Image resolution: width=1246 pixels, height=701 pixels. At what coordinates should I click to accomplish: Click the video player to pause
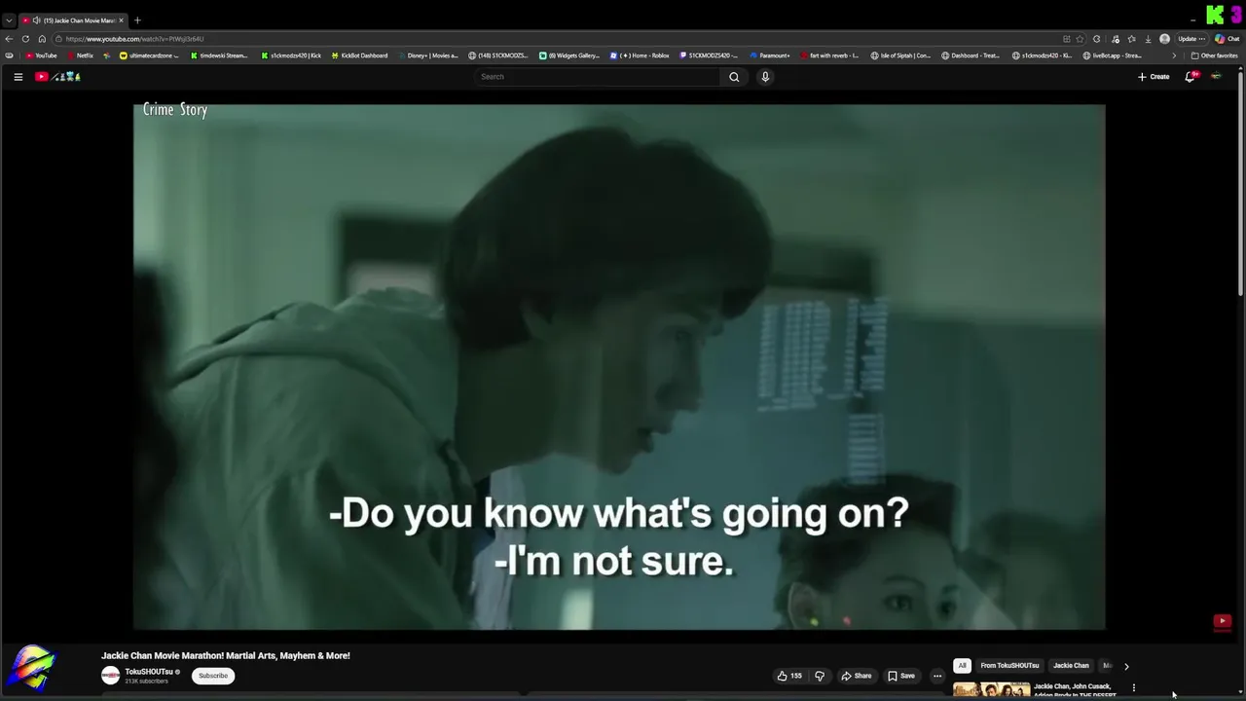[619, 366]
